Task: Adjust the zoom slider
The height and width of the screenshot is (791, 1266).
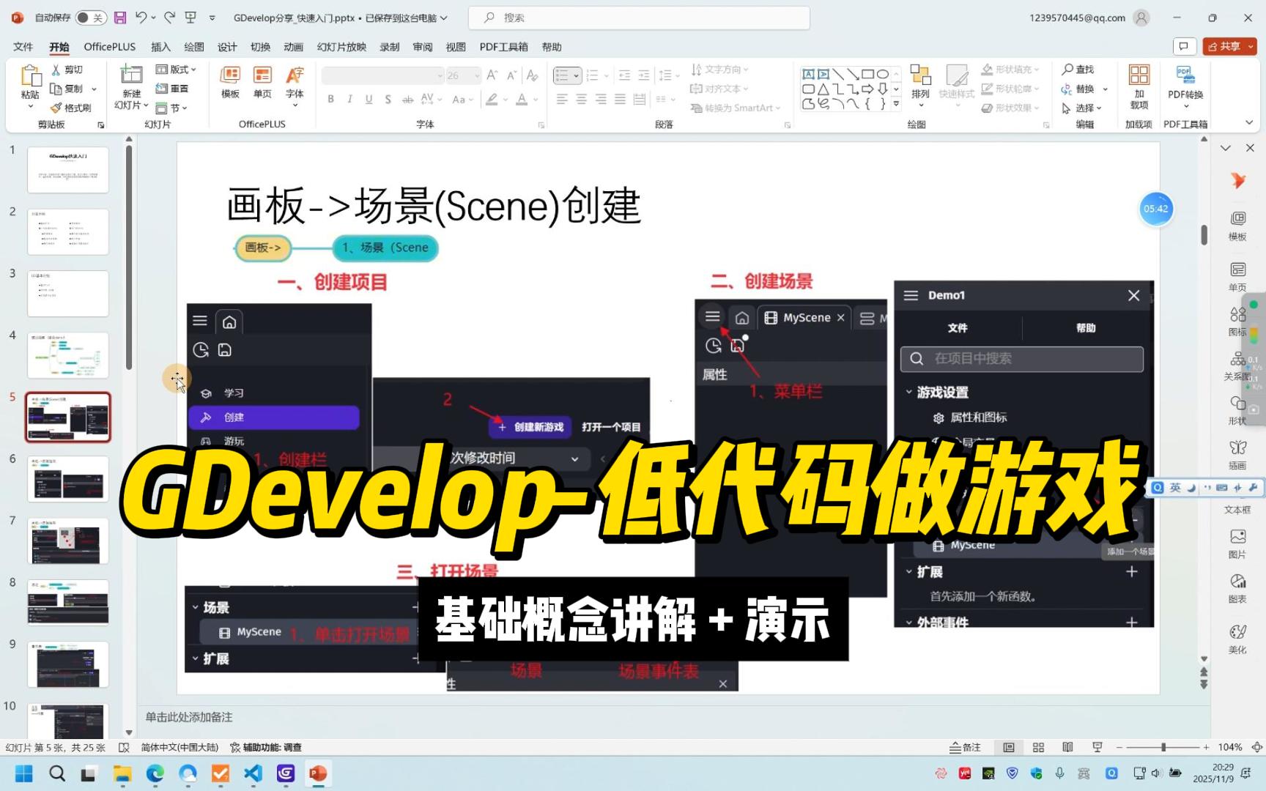Action: click(x=1163, y=747)
